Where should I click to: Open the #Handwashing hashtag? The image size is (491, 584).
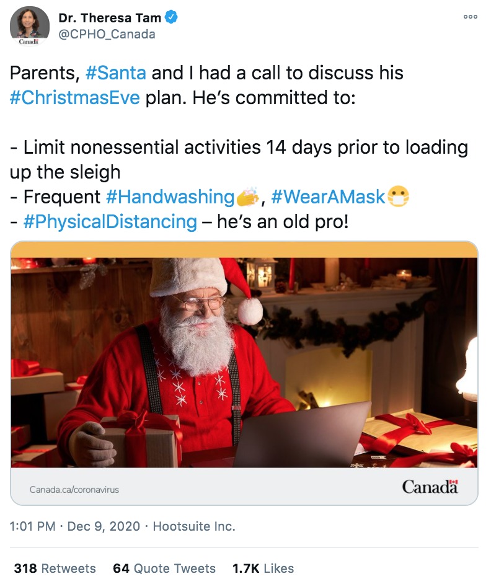(170, 197)
